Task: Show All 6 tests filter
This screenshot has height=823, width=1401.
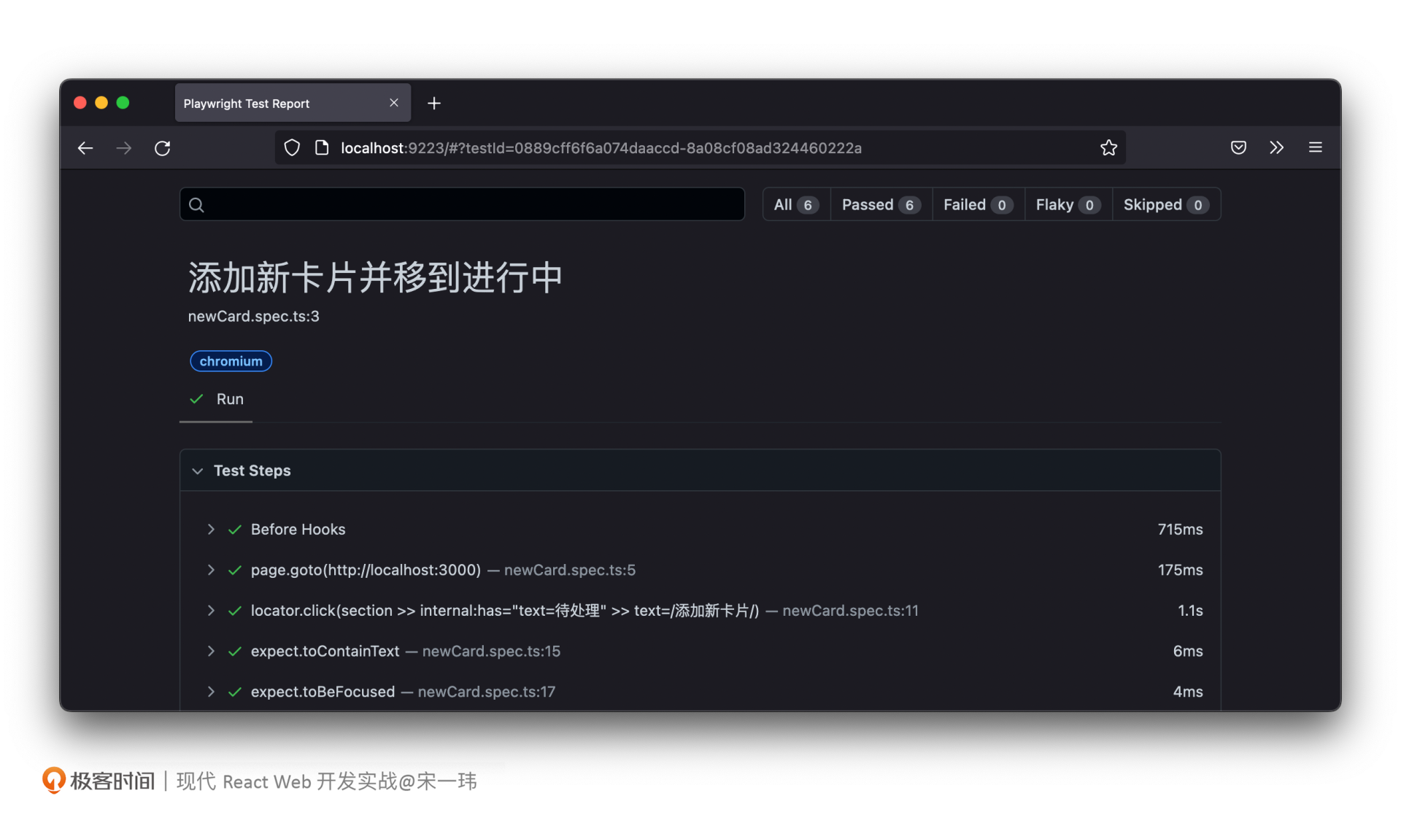Action: coord(797,205)
